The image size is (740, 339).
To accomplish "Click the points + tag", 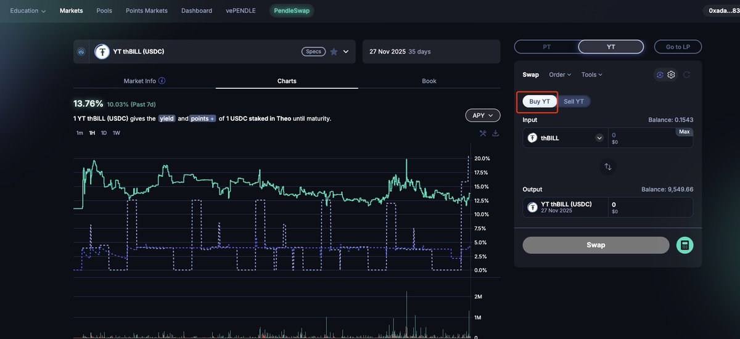I will pos(202,118).
